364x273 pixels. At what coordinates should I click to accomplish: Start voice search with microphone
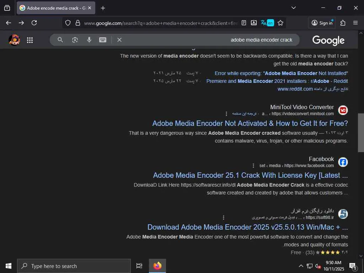pyautogui.click(x=89, y=40)
